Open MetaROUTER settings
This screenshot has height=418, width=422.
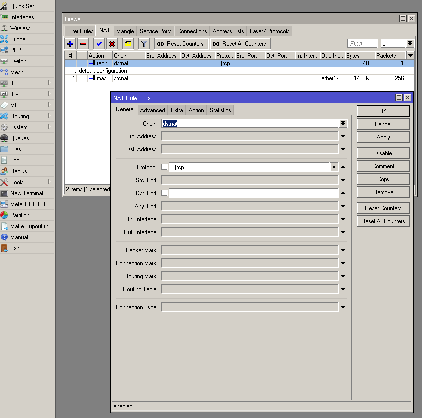[27, 204]
